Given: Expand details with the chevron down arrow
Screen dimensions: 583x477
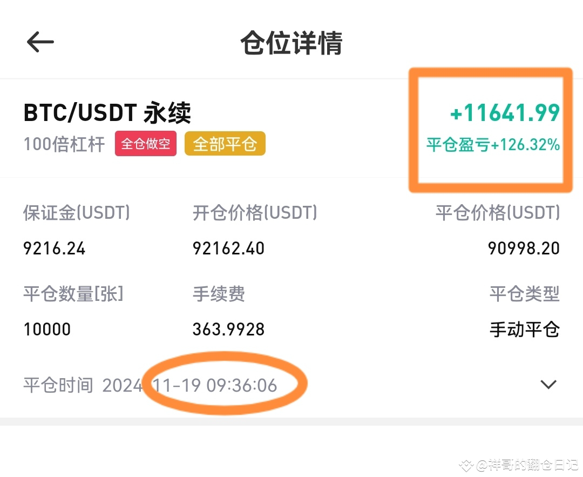Looking at the screenshot, I should [x=548, y=385].
